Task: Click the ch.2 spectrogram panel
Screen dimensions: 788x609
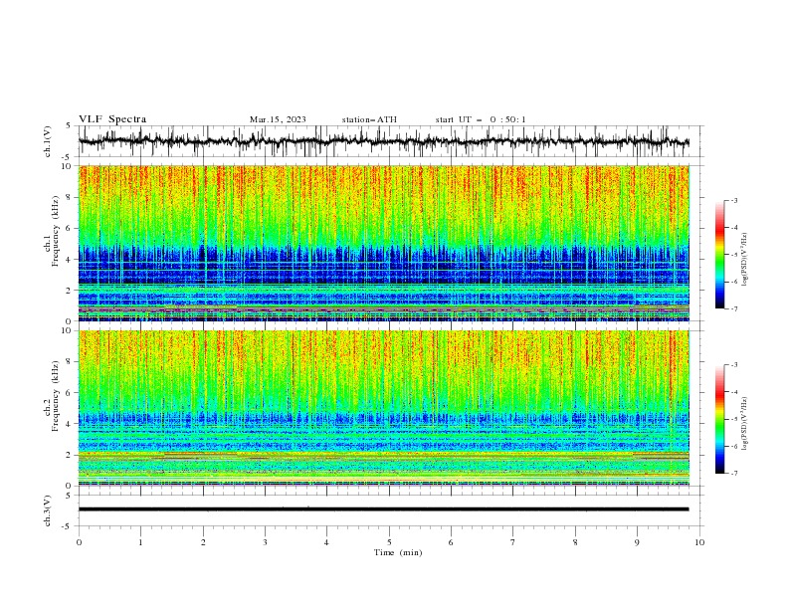Action: [384, 408]
